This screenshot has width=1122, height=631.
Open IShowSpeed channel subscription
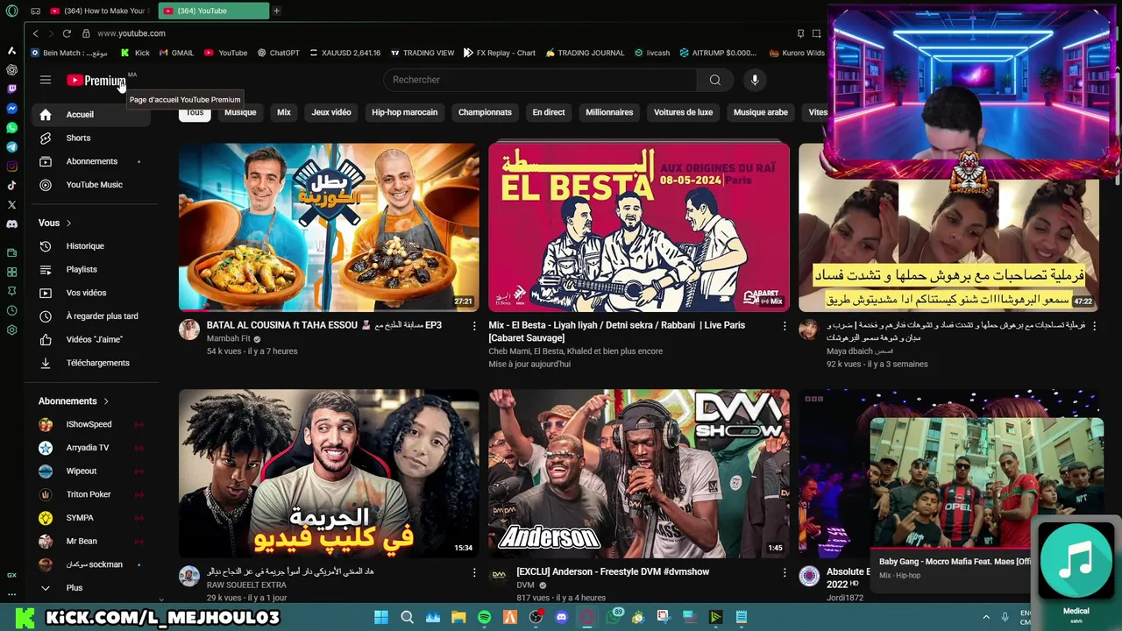(x=91, y=424)
